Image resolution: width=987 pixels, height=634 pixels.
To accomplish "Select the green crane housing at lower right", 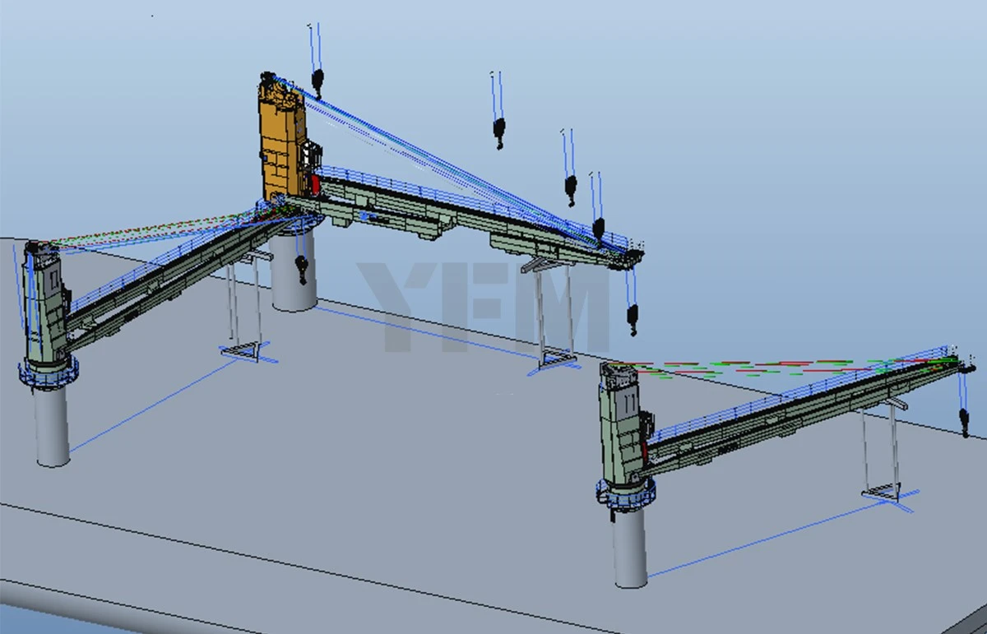I will coord(624,424).
